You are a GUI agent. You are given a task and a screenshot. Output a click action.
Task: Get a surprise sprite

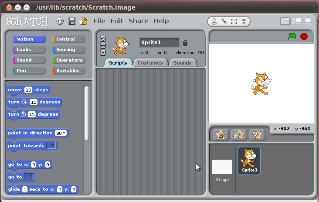click(x=257, y=135)
